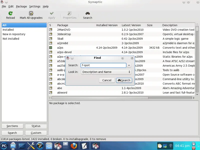Screen dimensions: 200x150
Task: Click the Search button in left panel
Action: [12, 133]
